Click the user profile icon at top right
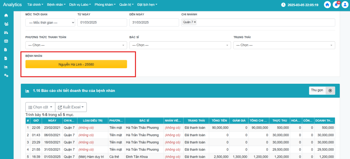Viewport: 350px width, 159px height. (345, 5)
